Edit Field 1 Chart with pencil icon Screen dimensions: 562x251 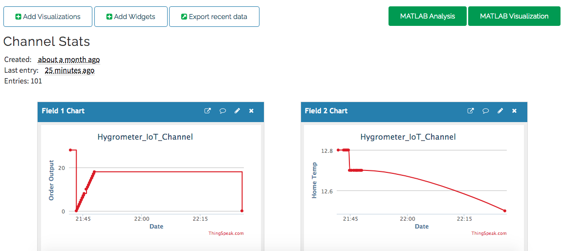[x=237, y=111]
